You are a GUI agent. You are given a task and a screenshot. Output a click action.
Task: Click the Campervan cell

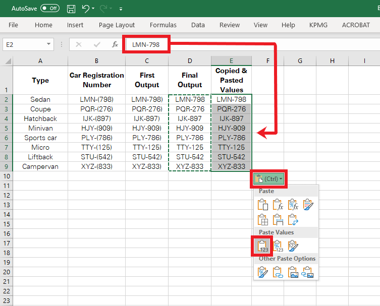pyautogui.click(x=40, y=166)
